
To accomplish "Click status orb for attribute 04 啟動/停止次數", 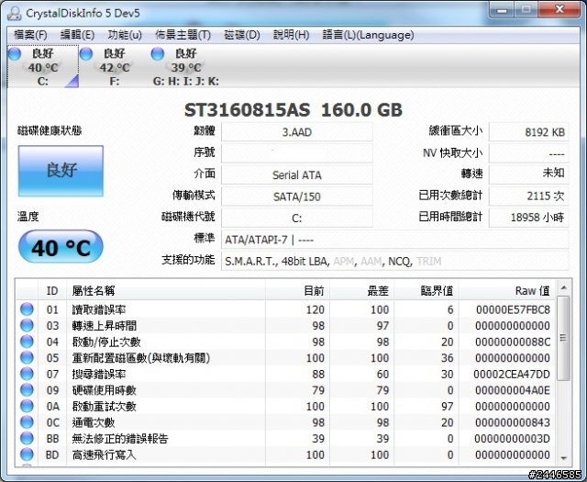I will pos(27,342).
